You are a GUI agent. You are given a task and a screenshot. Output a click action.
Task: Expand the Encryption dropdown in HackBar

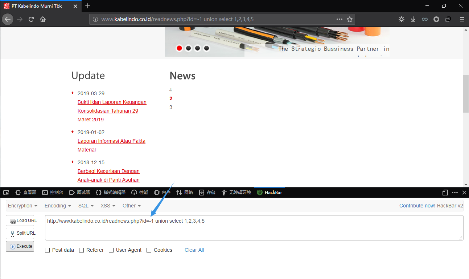(22, 206)
